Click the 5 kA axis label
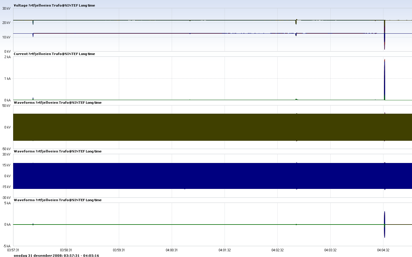The height and width of the screenshot is (257, 412). coord(7,203)
